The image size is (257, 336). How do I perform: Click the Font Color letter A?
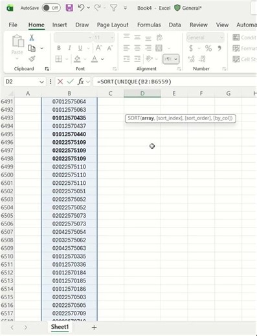coord(95,59)
